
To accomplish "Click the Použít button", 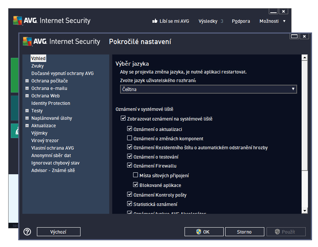I will pyautogui.click(x=286, y=232).
